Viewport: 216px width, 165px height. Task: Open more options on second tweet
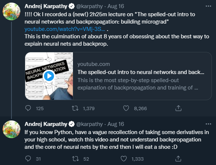click(x=208, y=124)
